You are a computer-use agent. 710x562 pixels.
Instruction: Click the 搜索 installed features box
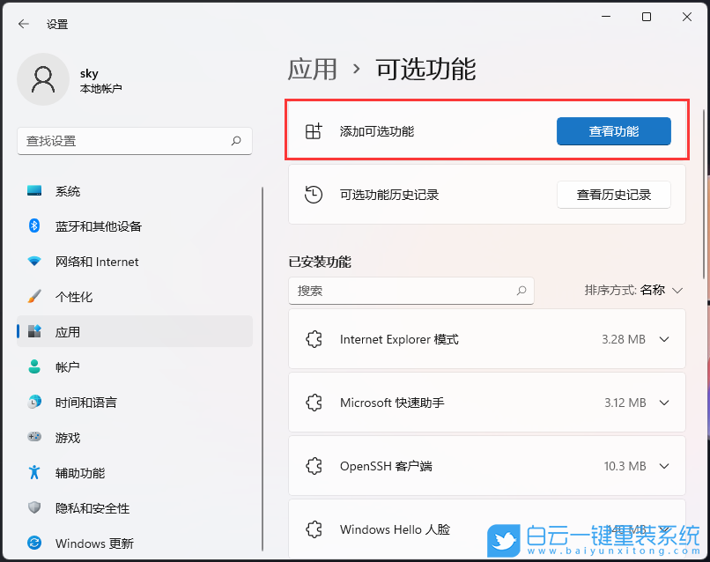click(411, 291)
